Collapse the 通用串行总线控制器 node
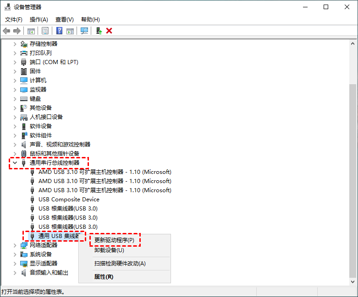 coord(15,163)
